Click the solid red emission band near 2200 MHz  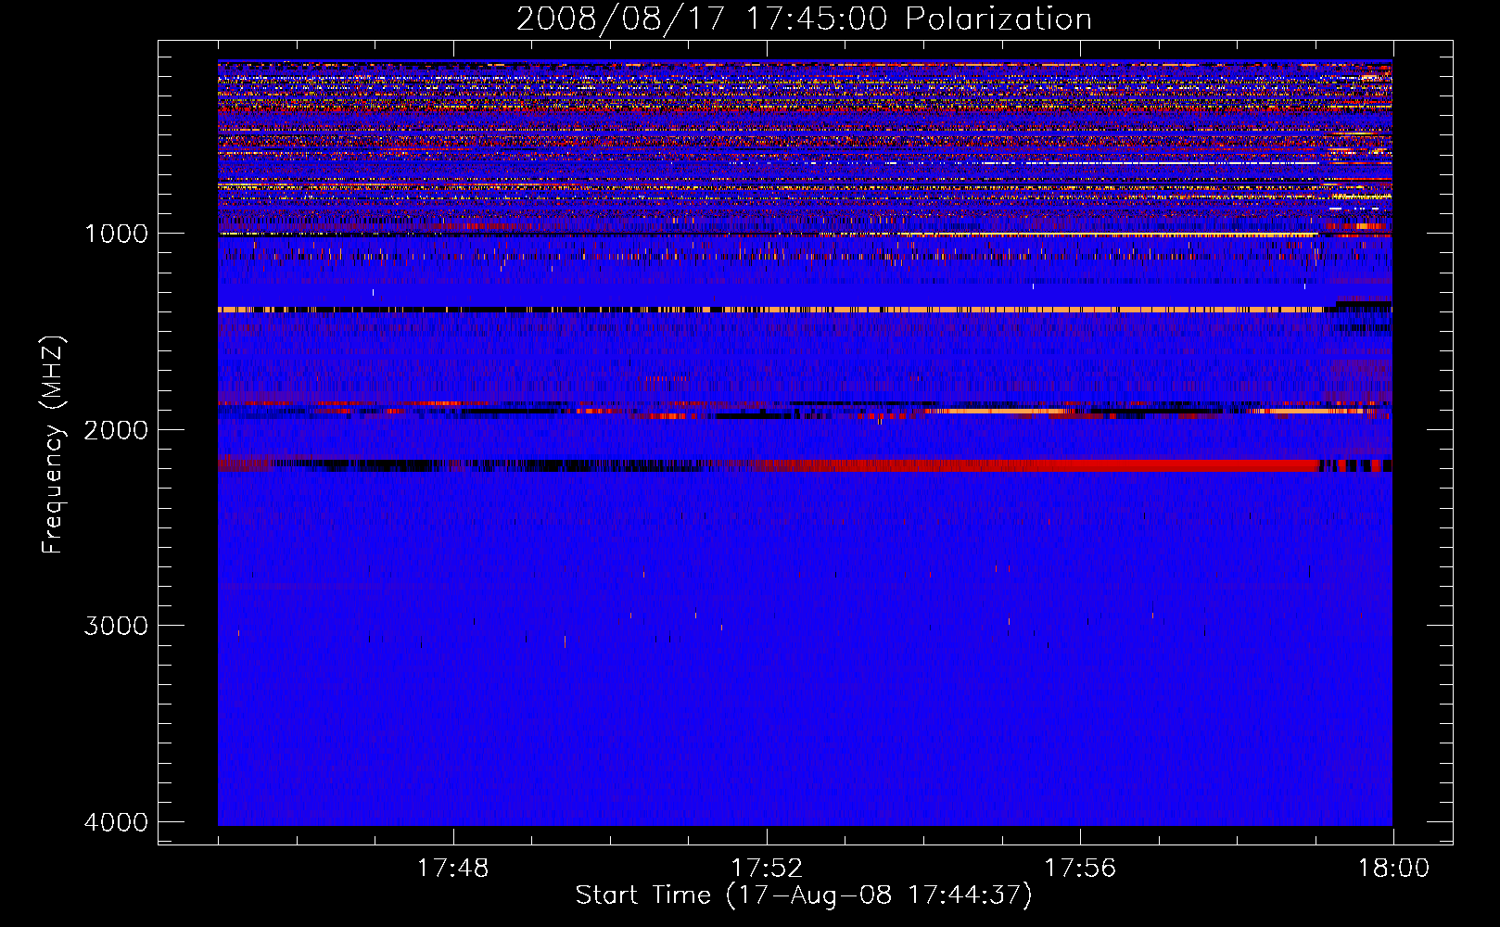(x=1034, y=465)
